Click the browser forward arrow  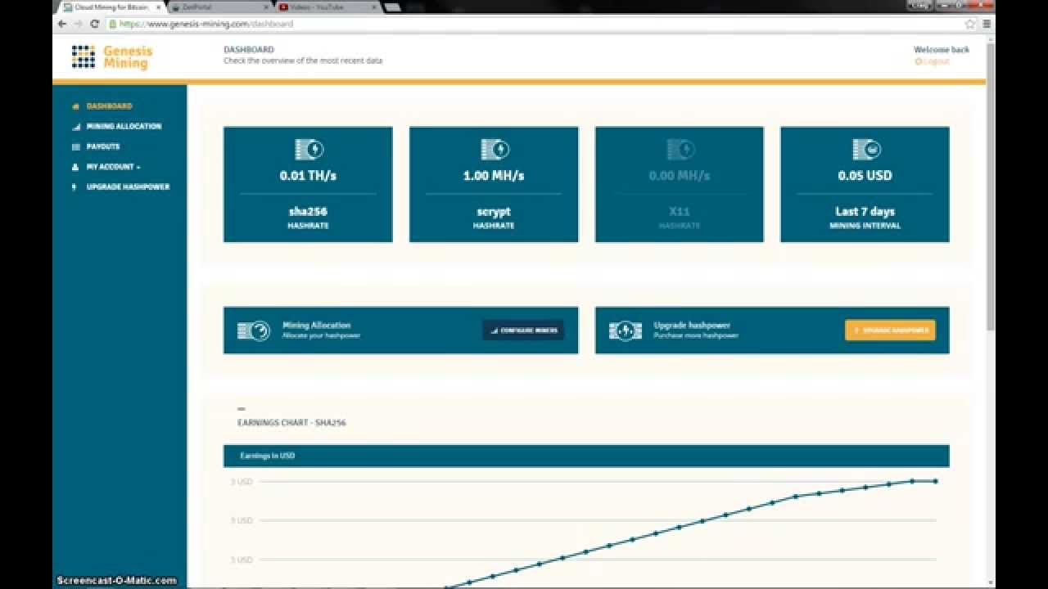pyautogui.click(x=79, y=24)
